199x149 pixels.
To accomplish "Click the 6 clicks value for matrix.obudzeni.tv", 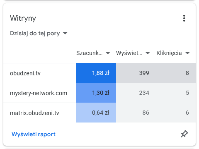I will coord(187,113).
